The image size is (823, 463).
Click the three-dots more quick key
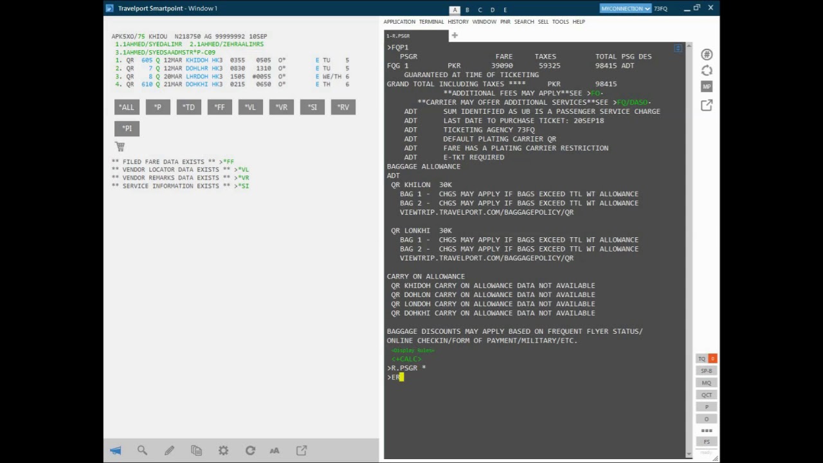point(707,430)
